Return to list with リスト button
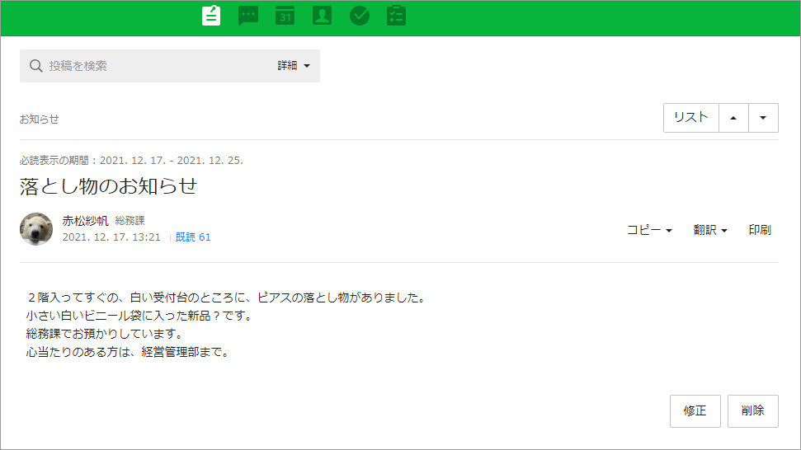Screen dimensions: 801x450 click(690, 118)
